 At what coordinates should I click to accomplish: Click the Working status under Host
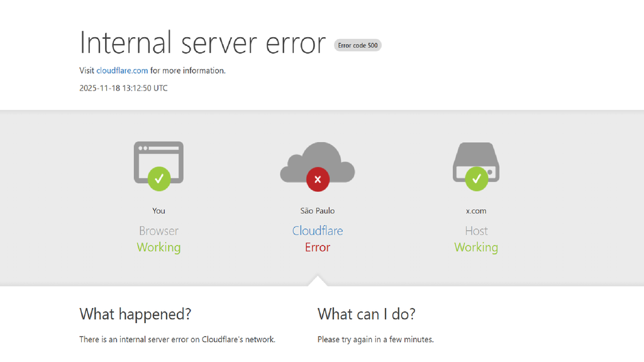(x=476, y=247)
